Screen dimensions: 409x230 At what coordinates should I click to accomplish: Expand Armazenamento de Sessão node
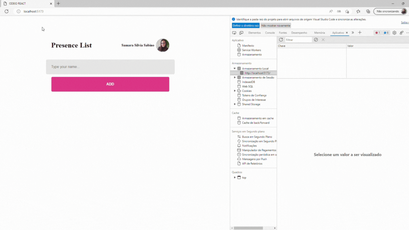(234, 77)
